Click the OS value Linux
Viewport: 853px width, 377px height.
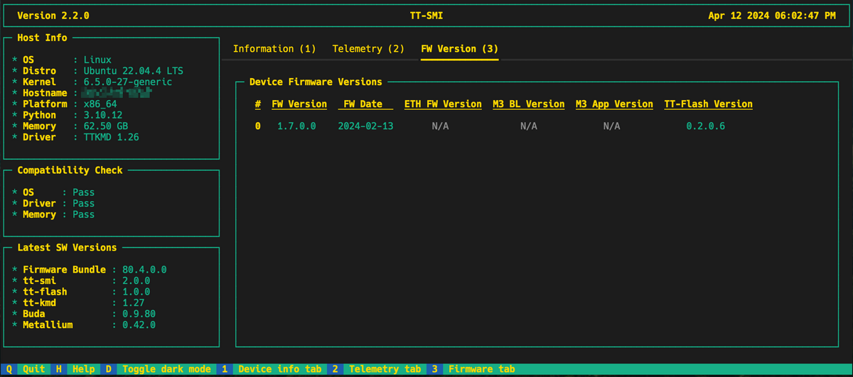97,60
